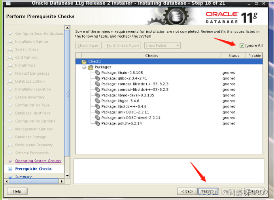
Task: Select row Package: glibc-2.3.4-2.41
Action: (169, 78)
